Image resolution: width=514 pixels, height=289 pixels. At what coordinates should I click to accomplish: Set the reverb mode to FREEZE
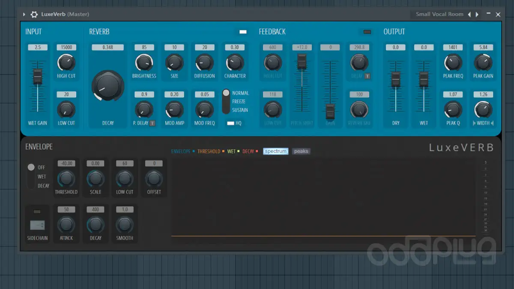[226, 101]
